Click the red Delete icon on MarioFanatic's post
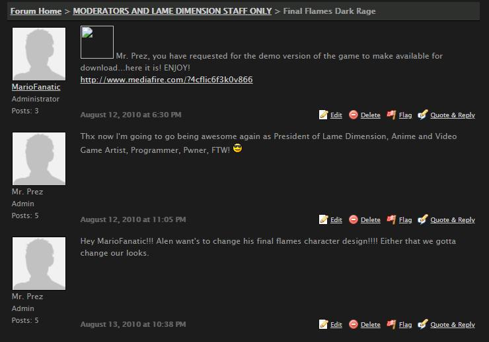Image resolution: width=489 pixels, height=342 pixels. coord(354,115)
